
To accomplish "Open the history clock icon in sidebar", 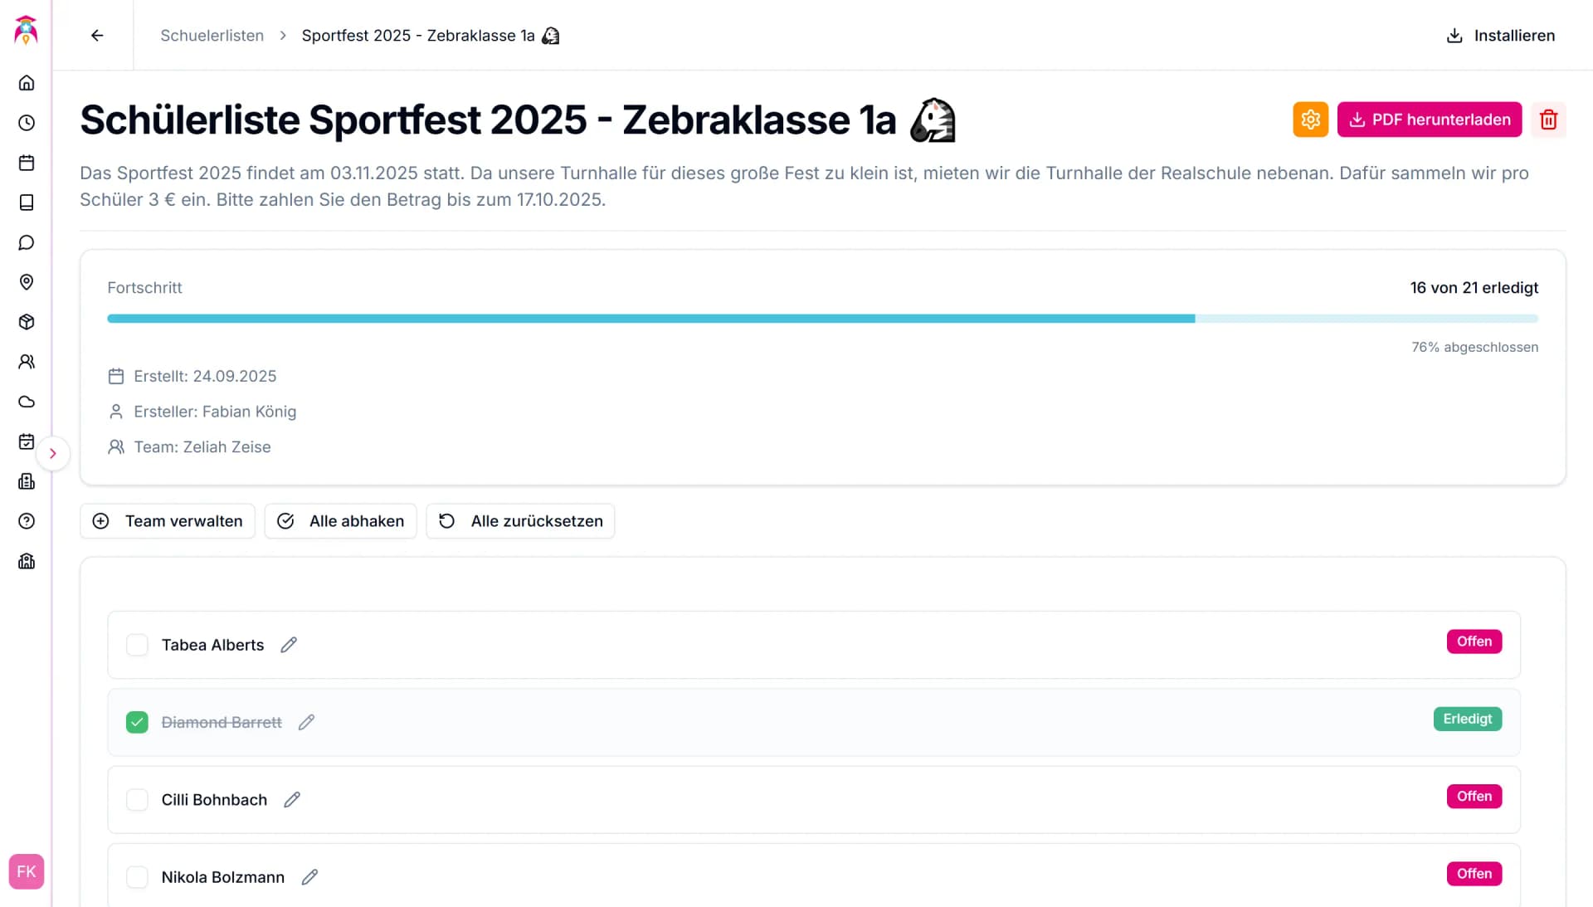I will click(x=26, y=122).
